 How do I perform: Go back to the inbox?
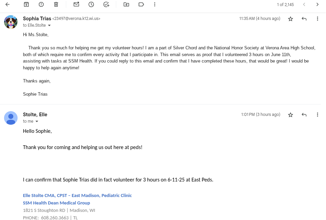pyautogui.click(x=7, y=4)
